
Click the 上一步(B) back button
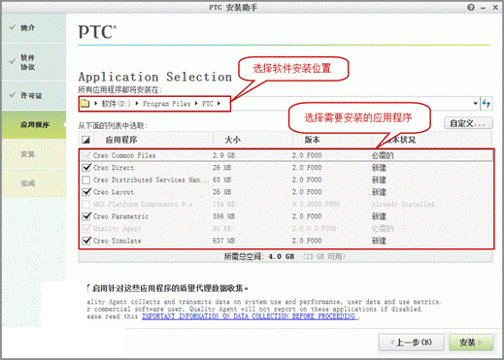click(x=411, y=343)
